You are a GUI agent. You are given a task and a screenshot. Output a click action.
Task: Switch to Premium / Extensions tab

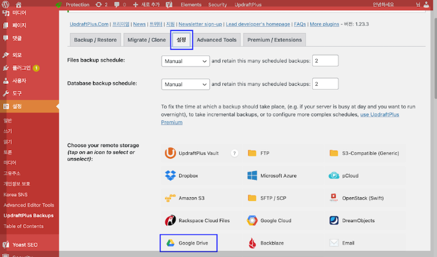coord(275,40)
